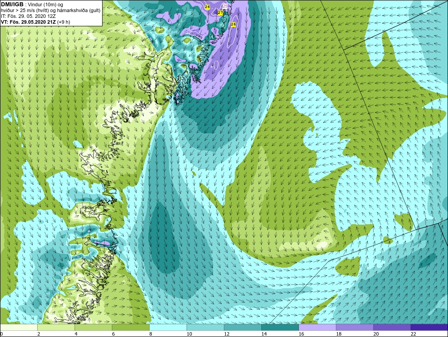Viewport: 448px width, 337px height.
Task: Pick the 12–14 m/s teal legend swatch
Action: (242, 327)
